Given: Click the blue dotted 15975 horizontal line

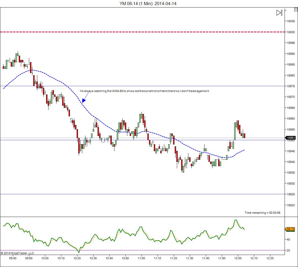Looking at the screenshot, I should tap(142, 86).
